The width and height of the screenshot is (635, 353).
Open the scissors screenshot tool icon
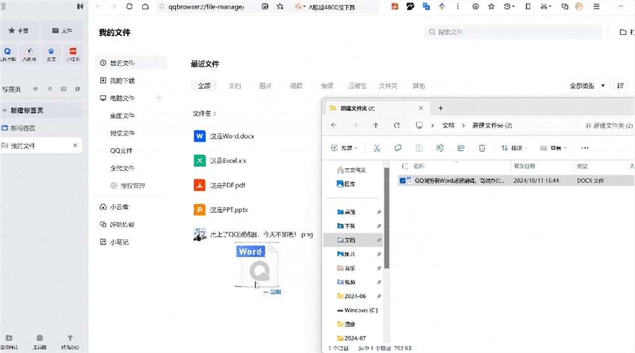click(x=545, y=6)
